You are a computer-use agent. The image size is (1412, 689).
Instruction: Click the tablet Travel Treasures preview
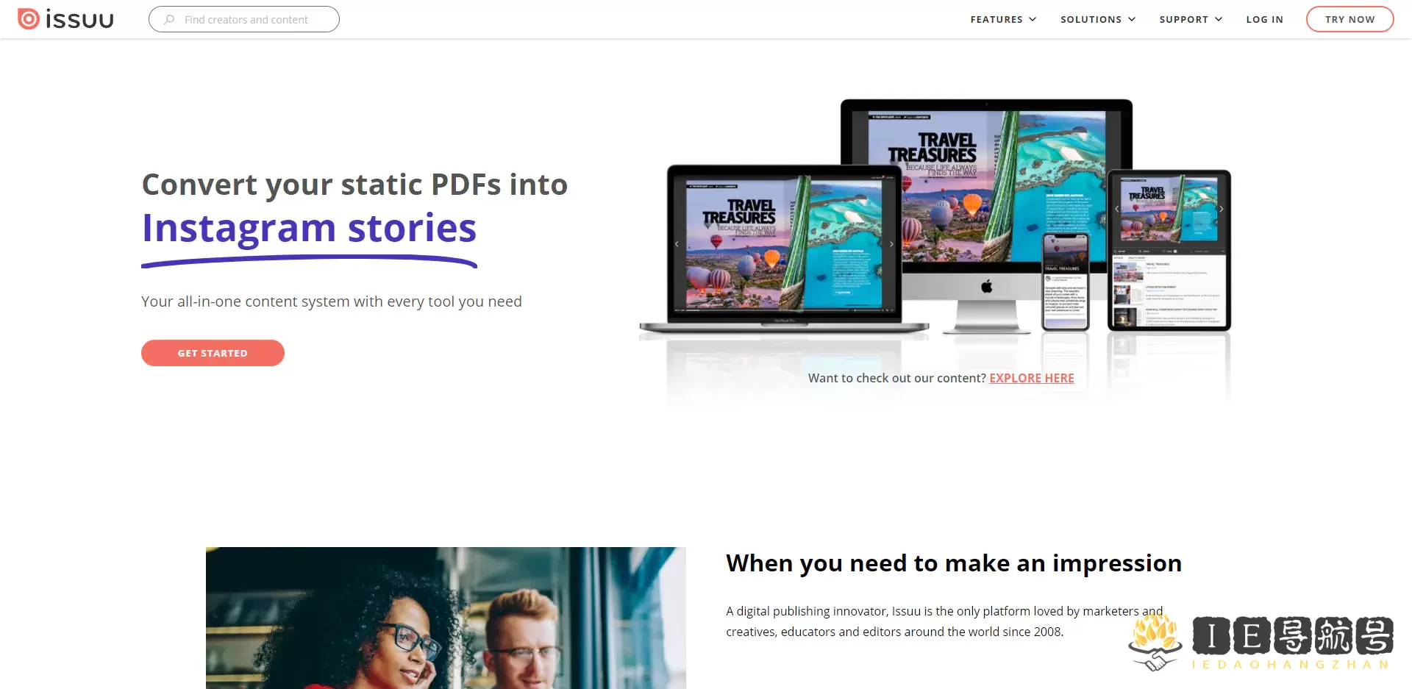click(x=1169, y=209)
